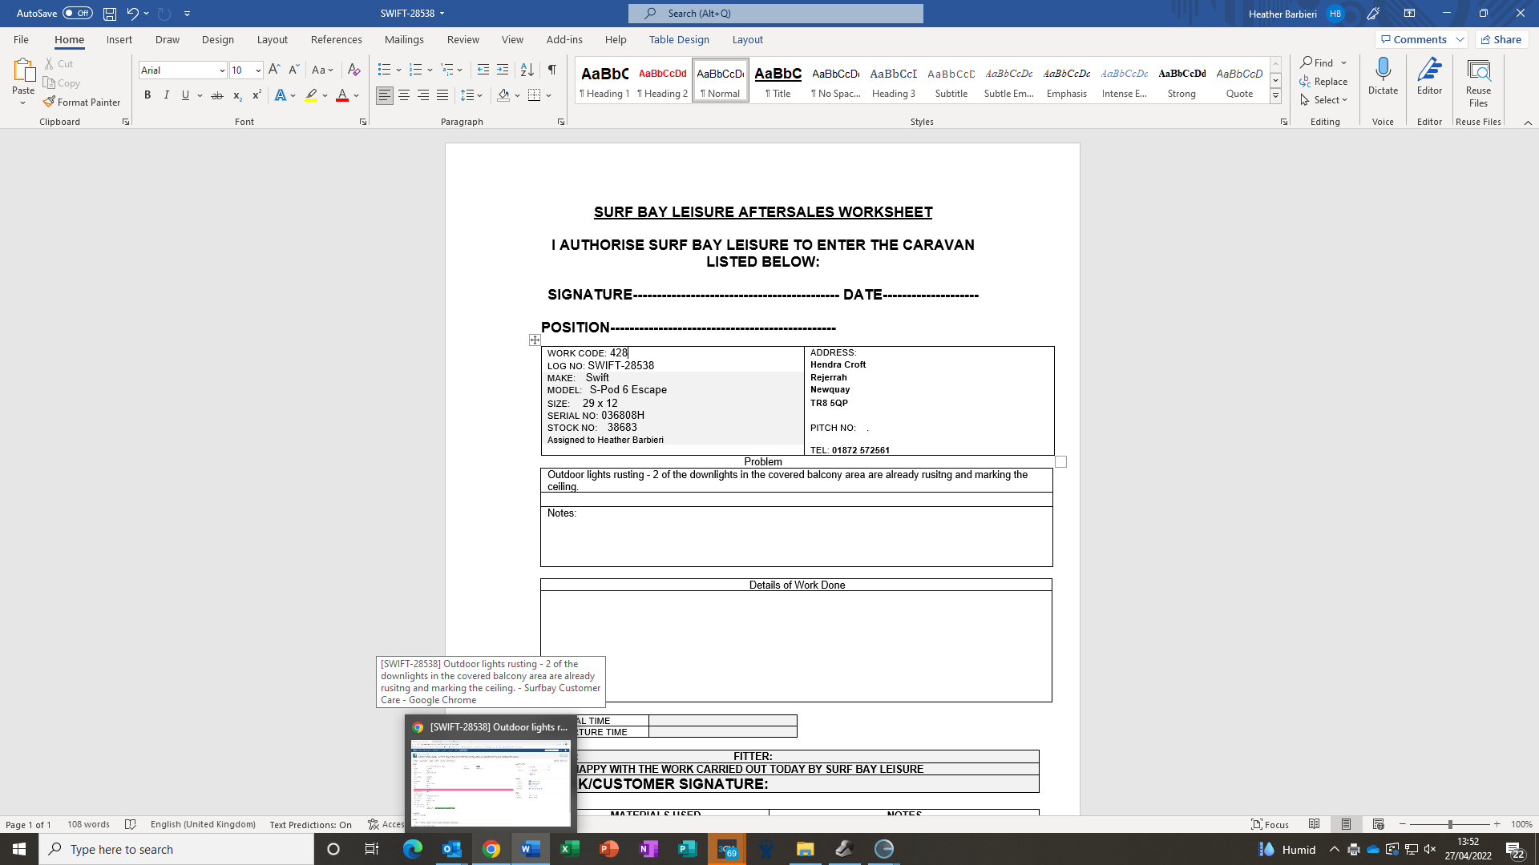
Task: Expand the font name dropdown
Action: coord(222,70)
